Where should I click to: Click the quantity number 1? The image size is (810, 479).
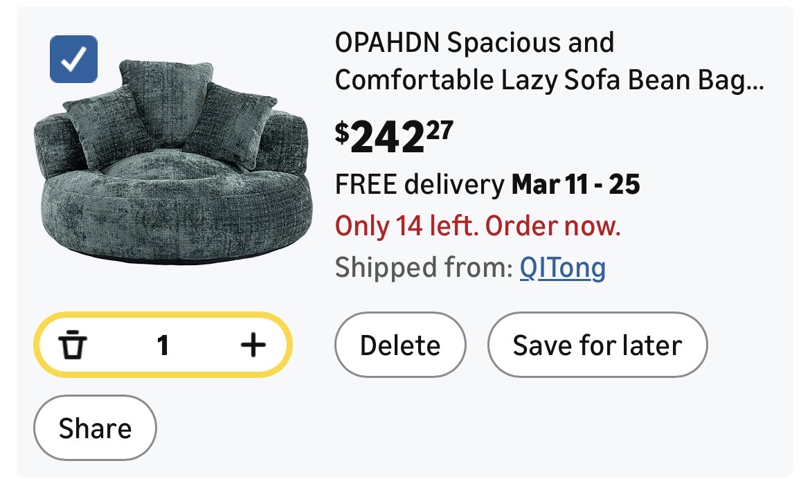point(163,345)
